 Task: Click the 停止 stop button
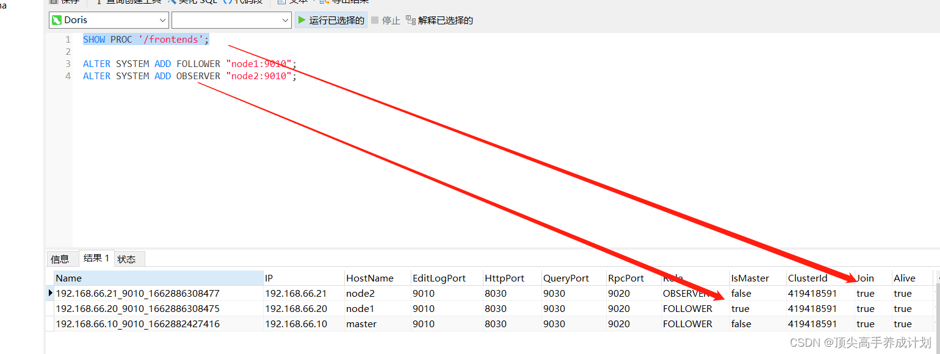(x=386, y=20)
